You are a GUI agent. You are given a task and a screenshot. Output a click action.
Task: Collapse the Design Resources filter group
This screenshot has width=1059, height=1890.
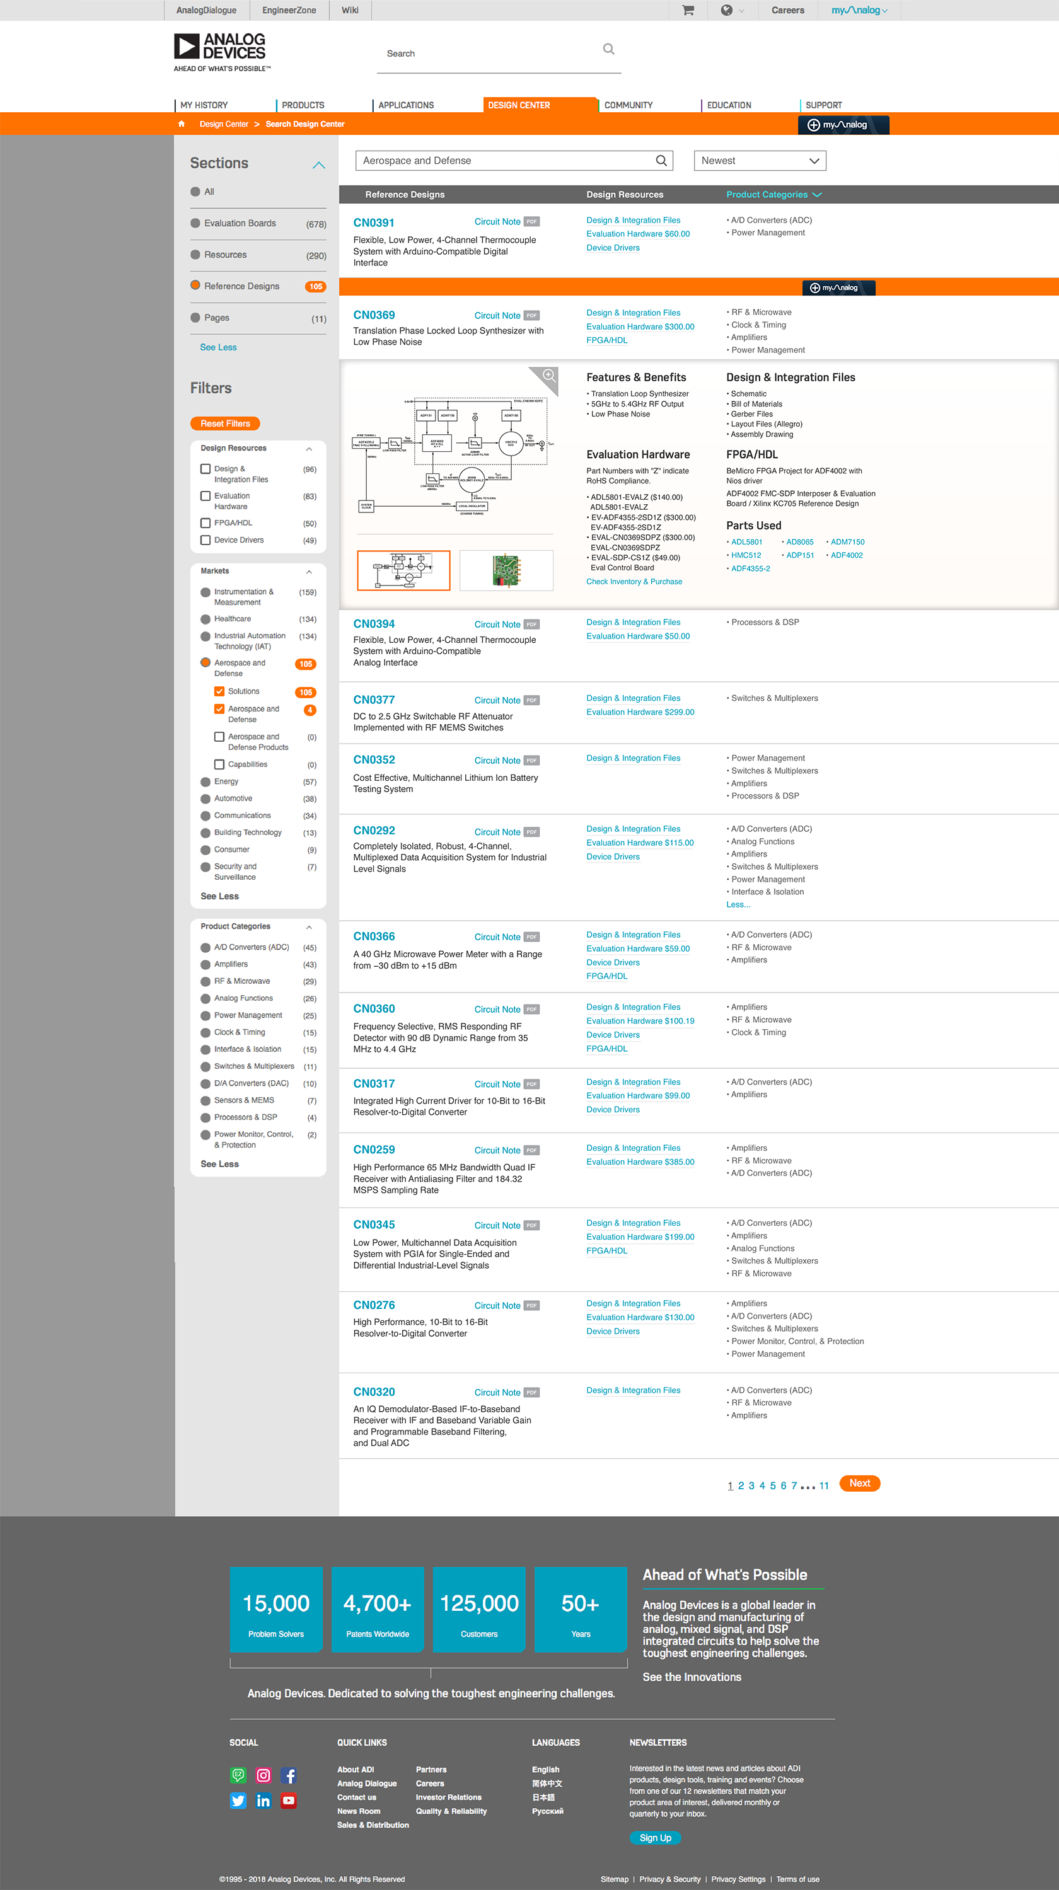[309, 449]
